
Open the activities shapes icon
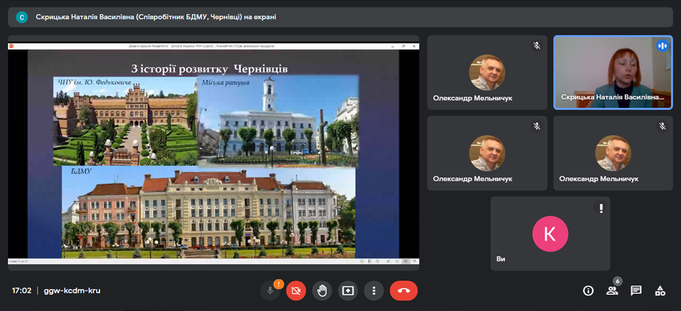click(x=660, y=291)
